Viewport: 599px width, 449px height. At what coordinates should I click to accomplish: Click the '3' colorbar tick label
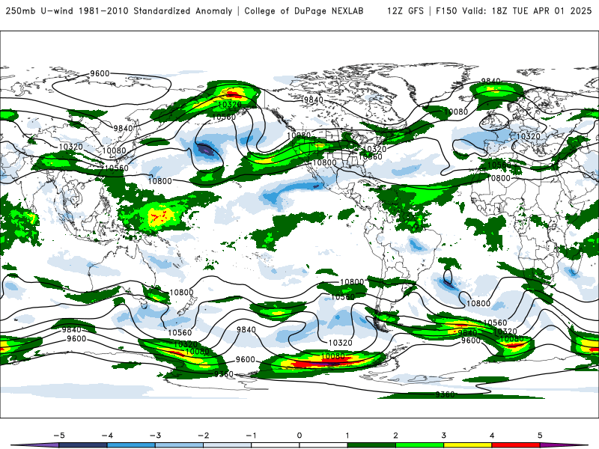point(444,436)
